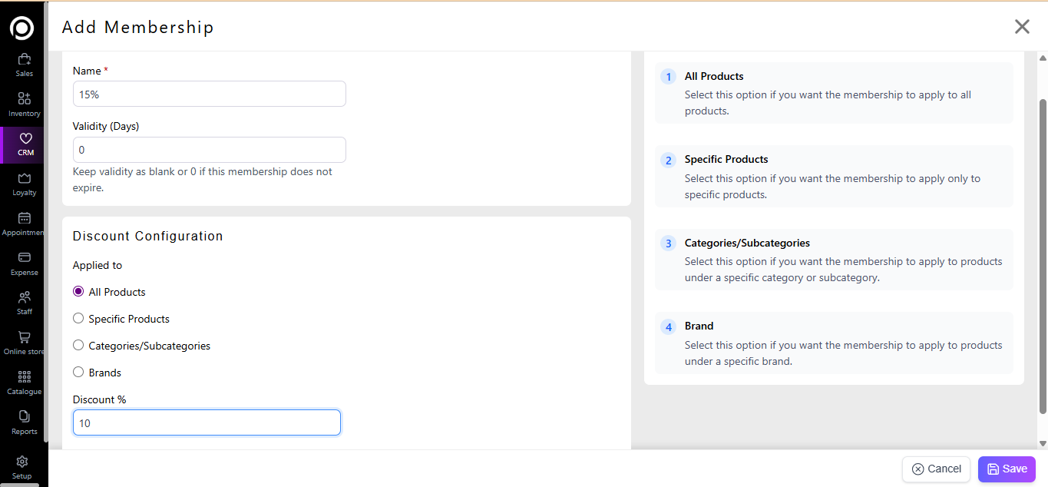Open the Loyalty crown icon
Screen dimensions: 1048x487
(x=24, y=179)
